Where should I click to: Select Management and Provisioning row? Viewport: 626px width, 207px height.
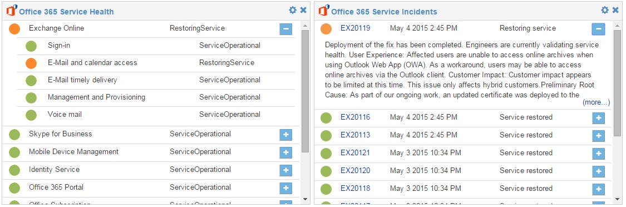click(156, 97)
